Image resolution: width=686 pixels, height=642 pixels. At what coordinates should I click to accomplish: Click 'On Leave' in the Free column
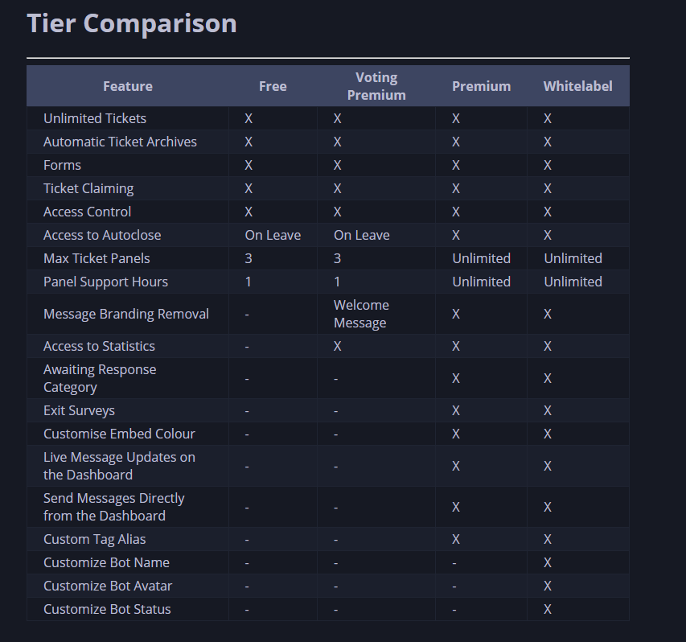coord(273,235)
